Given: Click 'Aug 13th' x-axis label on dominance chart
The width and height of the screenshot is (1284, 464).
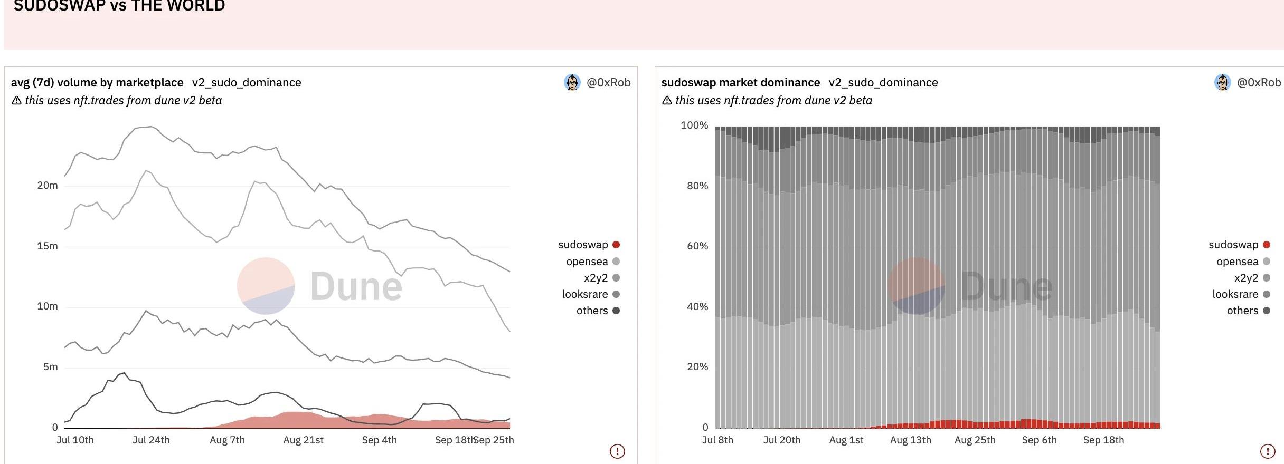Looking at the screenshot, I should tap(911, 440).
